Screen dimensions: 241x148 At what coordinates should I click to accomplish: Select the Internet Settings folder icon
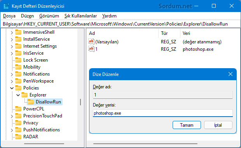click(x=18, y=46)
